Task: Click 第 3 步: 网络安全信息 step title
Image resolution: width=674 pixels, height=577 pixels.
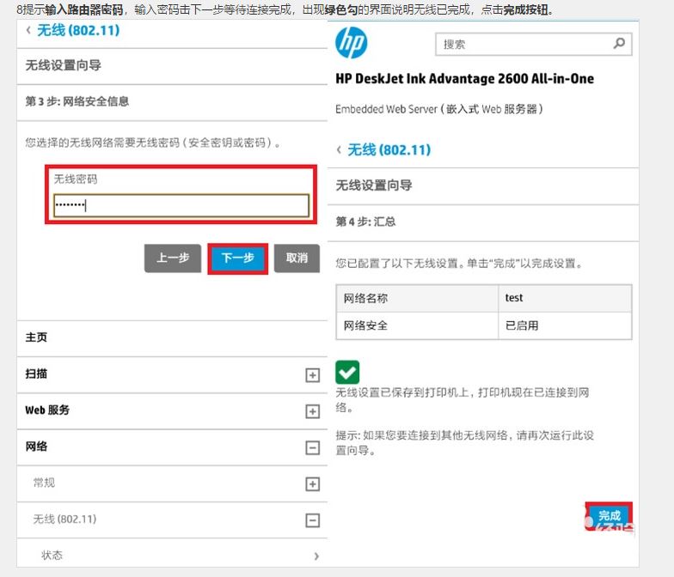Action: (77, 101)
